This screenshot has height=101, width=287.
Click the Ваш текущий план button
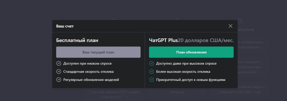click(98, 52)
